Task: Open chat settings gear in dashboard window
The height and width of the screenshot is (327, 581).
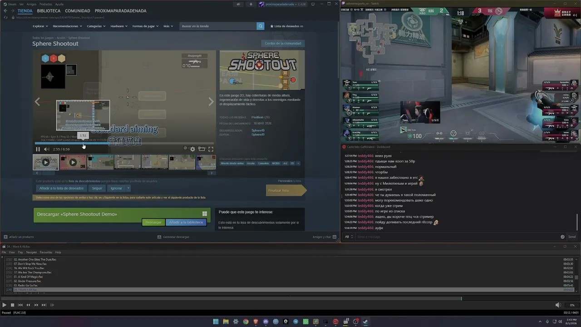Action: (562, 237)
